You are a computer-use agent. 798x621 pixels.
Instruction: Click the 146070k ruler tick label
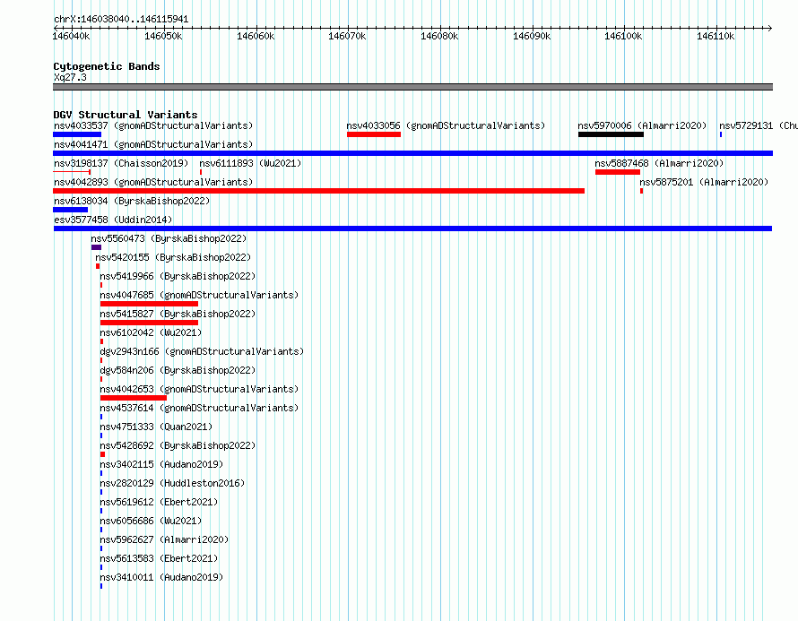coord(347,36)
